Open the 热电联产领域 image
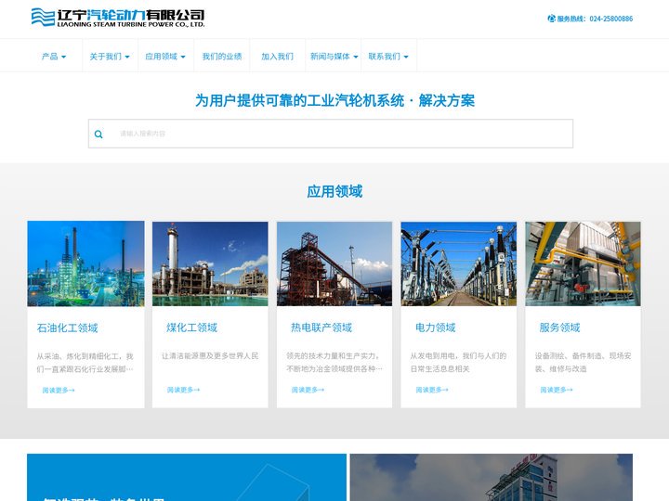The height and width of the screenshot is (501, 669). (x=334, y=263)
